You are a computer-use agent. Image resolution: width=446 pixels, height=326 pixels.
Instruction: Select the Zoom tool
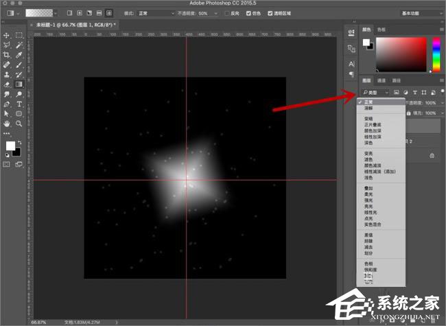click(x=19, y=124)
